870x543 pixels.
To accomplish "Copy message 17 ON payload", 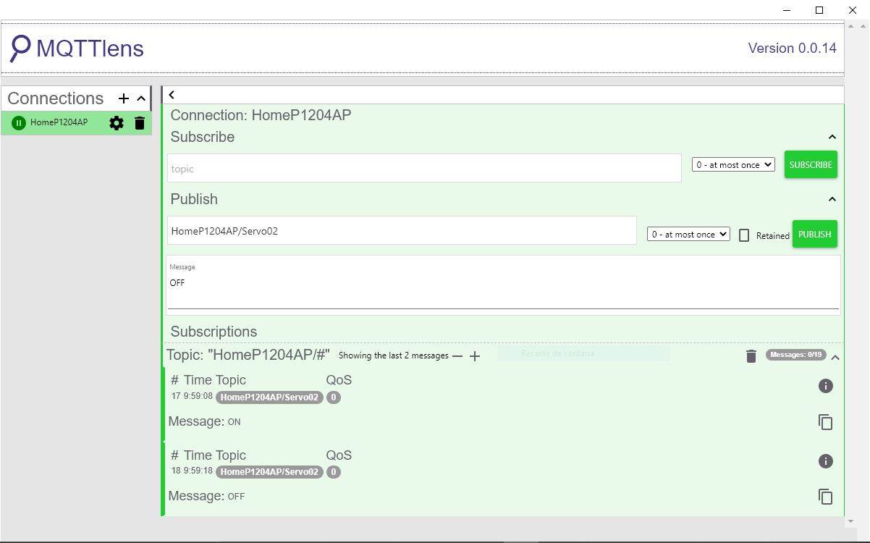I will (826, 422).
